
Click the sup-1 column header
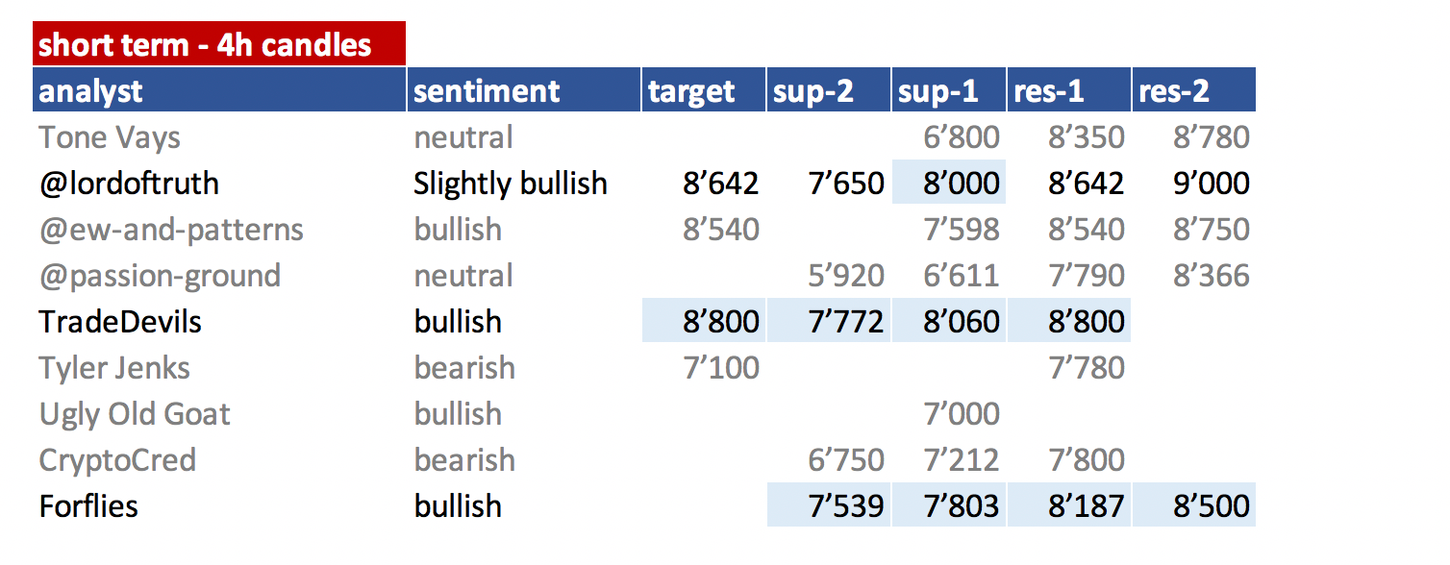click(x=949, y=90)
